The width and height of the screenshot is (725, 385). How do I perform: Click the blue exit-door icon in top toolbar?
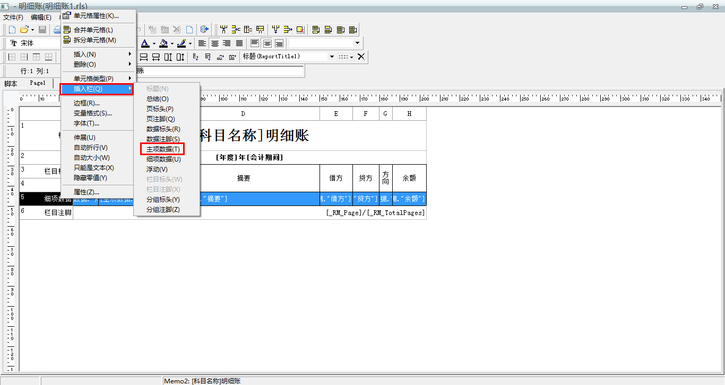[x=204, y=30]
